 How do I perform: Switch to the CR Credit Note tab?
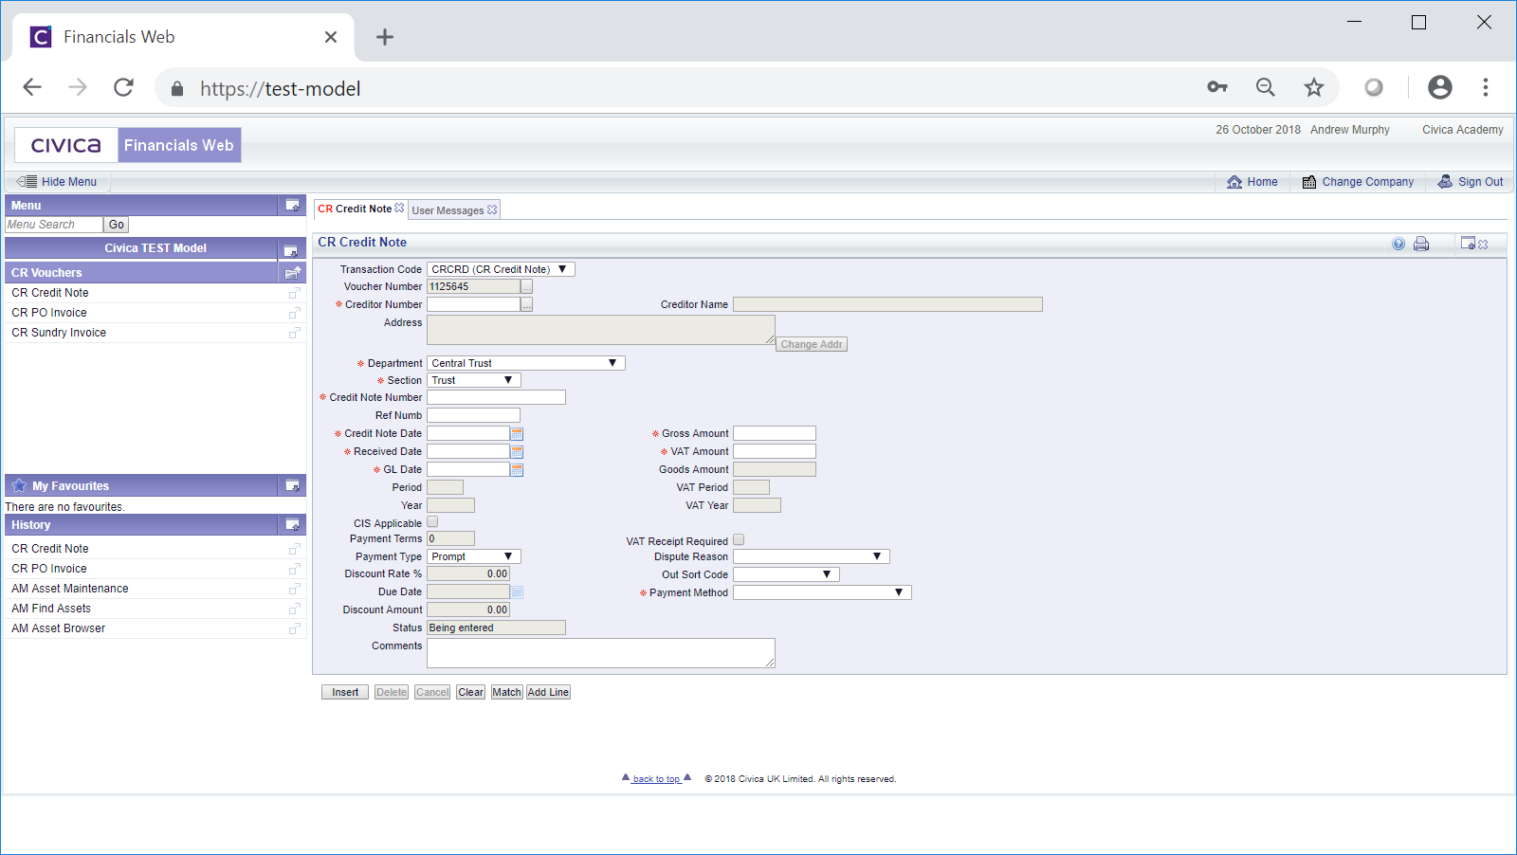click(355, 209)
